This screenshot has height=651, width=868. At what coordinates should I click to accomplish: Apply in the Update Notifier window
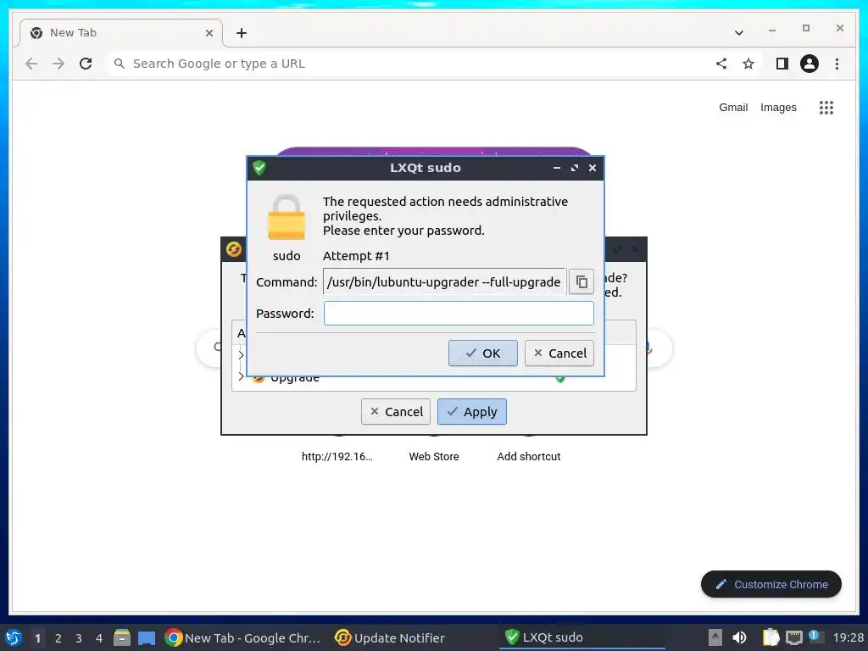(471, 412)
